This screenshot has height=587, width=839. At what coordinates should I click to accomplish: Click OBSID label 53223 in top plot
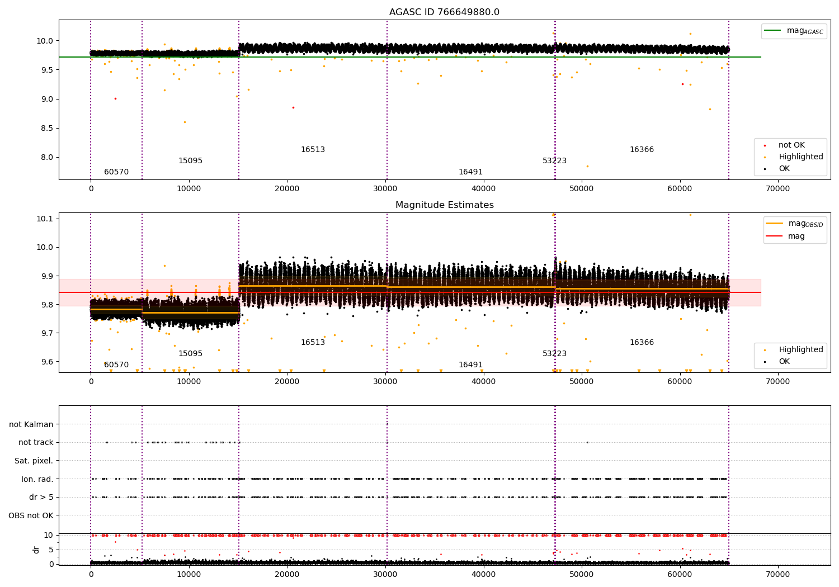tap(554, 161)
